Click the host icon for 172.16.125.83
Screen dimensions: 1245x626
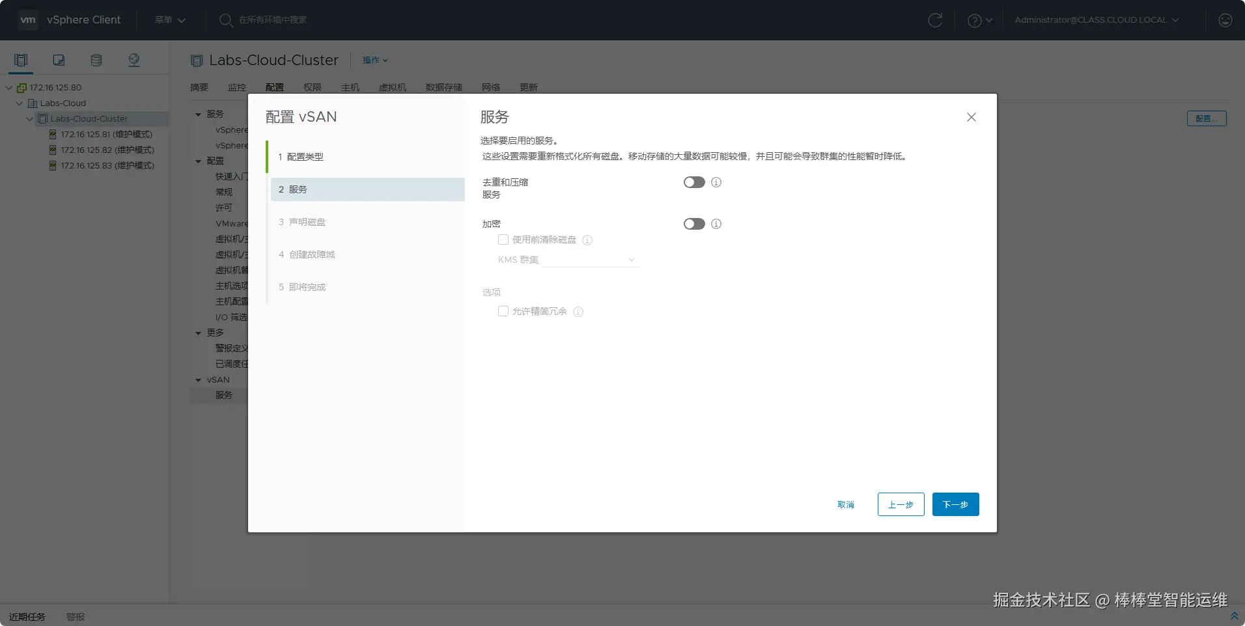pyautogui.click(x=53, y=166)
